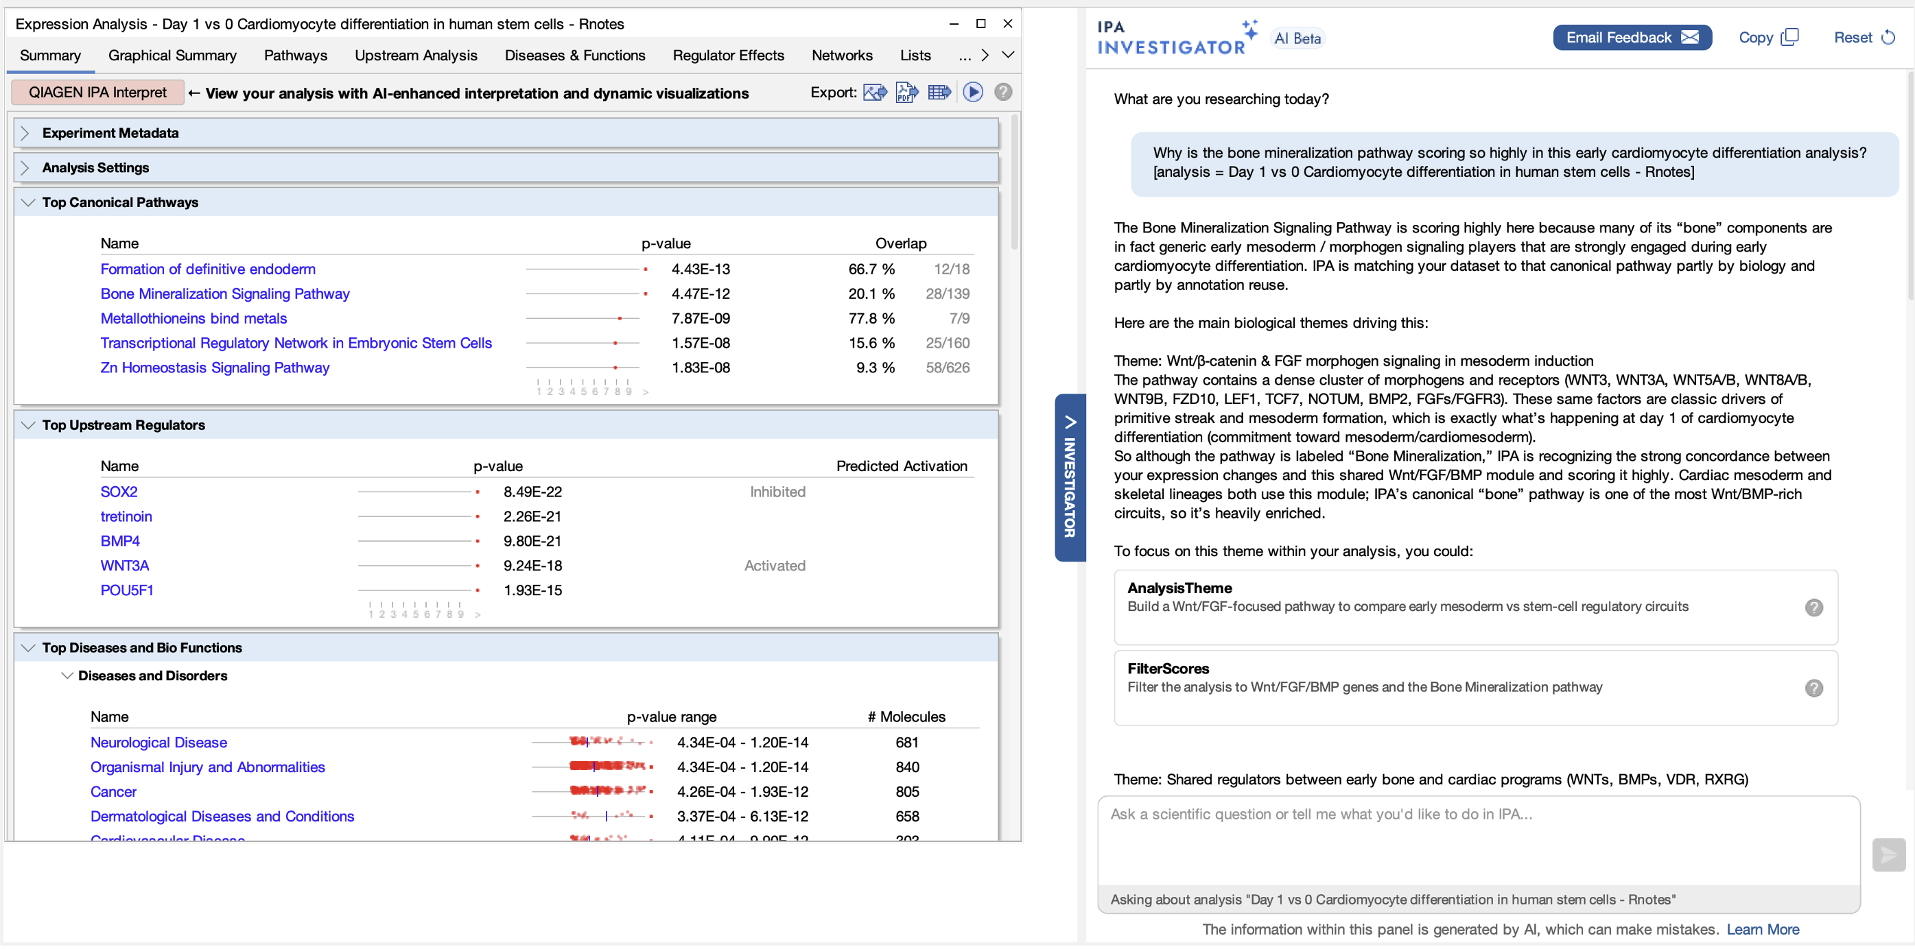Open the AnalysisTheme help question mark

tap(1814, 609)
